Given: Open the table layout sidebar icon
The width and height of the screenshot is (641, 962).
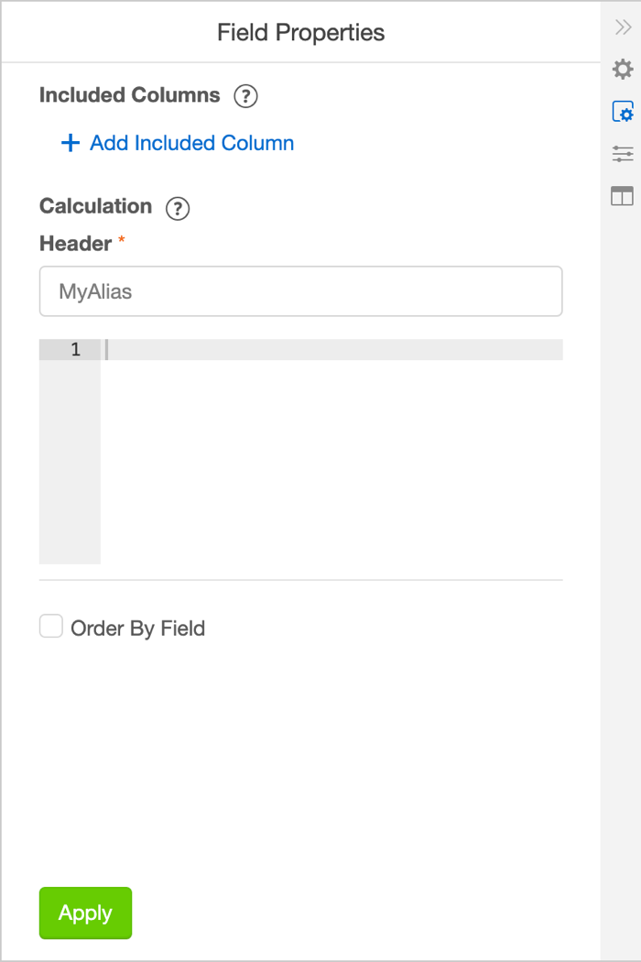Looking at the screenshot, I should tap(623, 196).
